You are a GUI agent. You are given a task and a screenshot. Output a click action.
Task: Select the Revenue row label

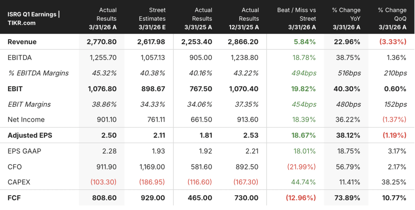(x=22, y=42)
